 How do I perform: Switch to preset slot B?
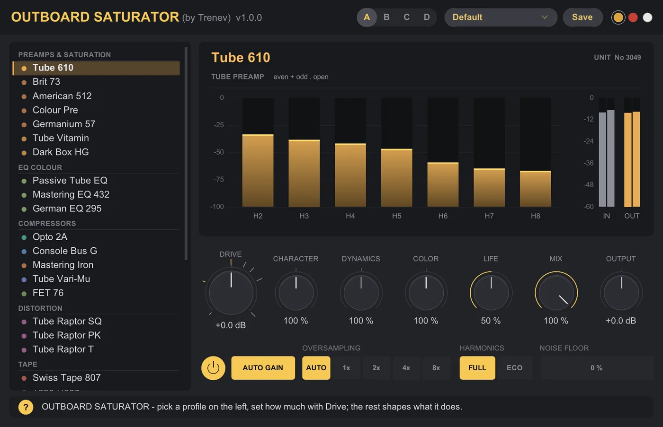pos(386,17)
